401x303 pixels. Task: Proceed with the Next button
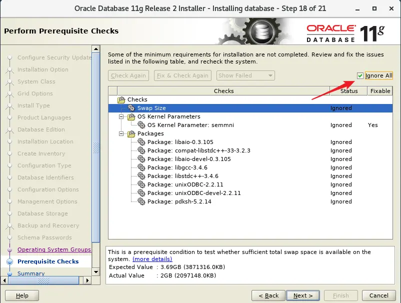point(303,295)
